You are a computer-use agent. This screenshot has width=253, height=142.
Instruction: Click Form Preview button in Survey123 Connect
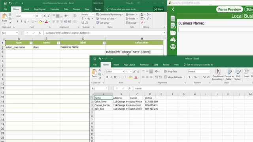(229, 9)
